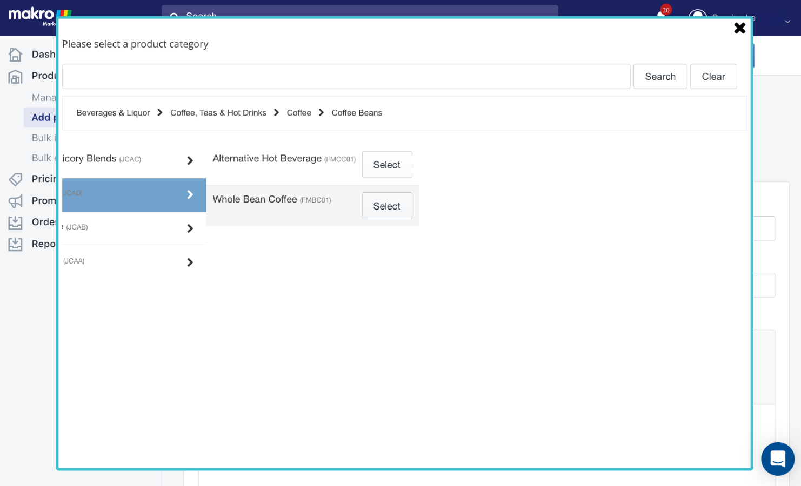Click the Search button in dialog
This screenshot has width=801, height=486.
click(660, 77)
